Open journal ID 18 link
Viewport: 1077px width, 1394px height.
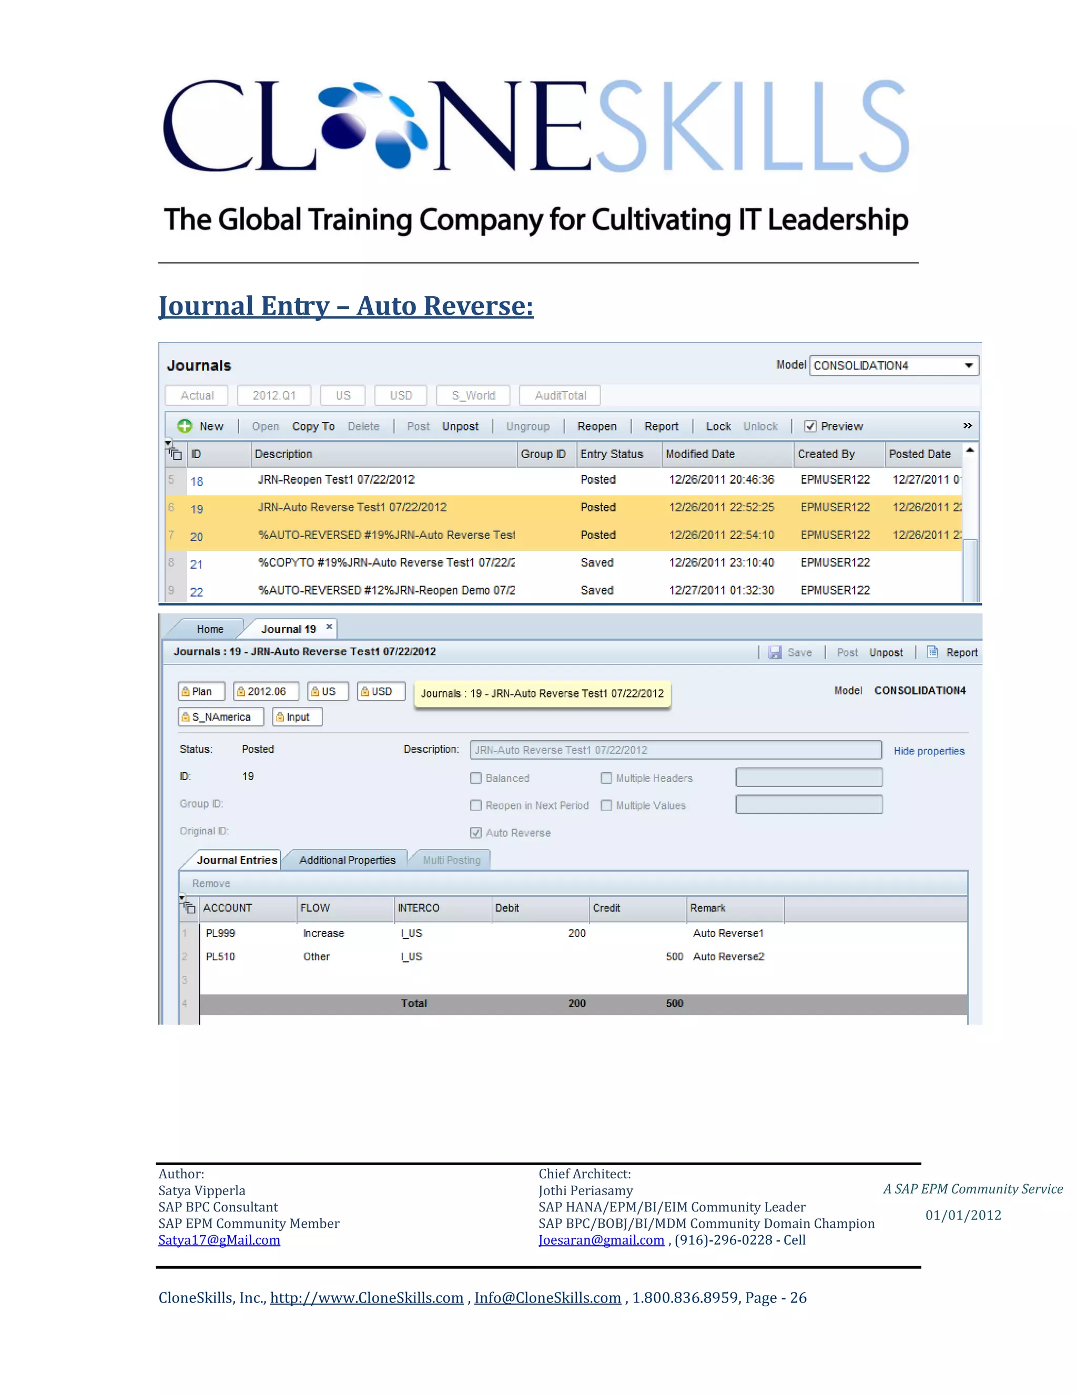tap(197, 481)
